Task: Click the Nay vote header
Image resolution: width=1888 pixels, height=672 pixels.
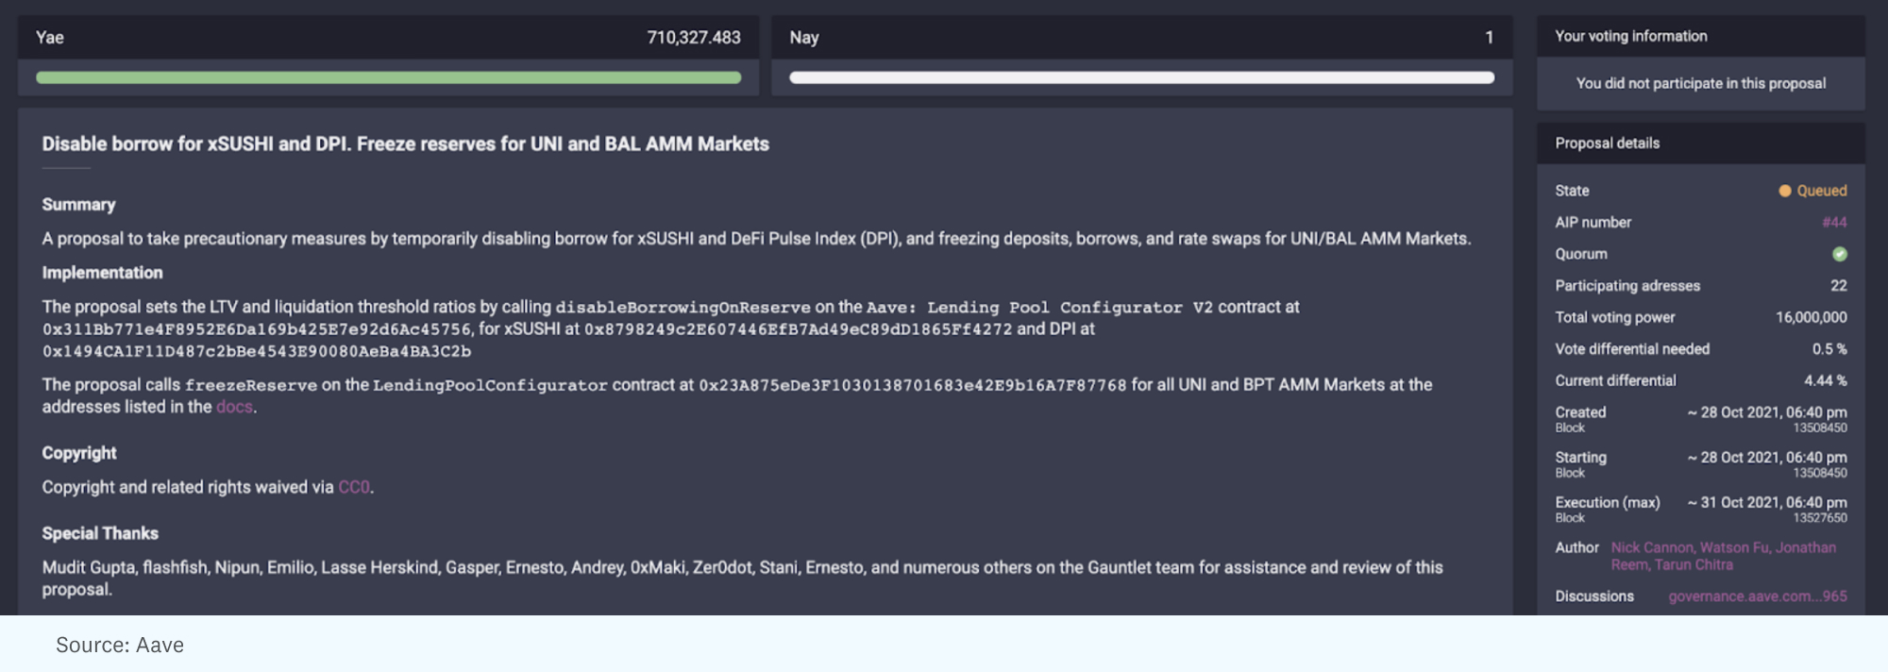Action: (x=804, y=38)
